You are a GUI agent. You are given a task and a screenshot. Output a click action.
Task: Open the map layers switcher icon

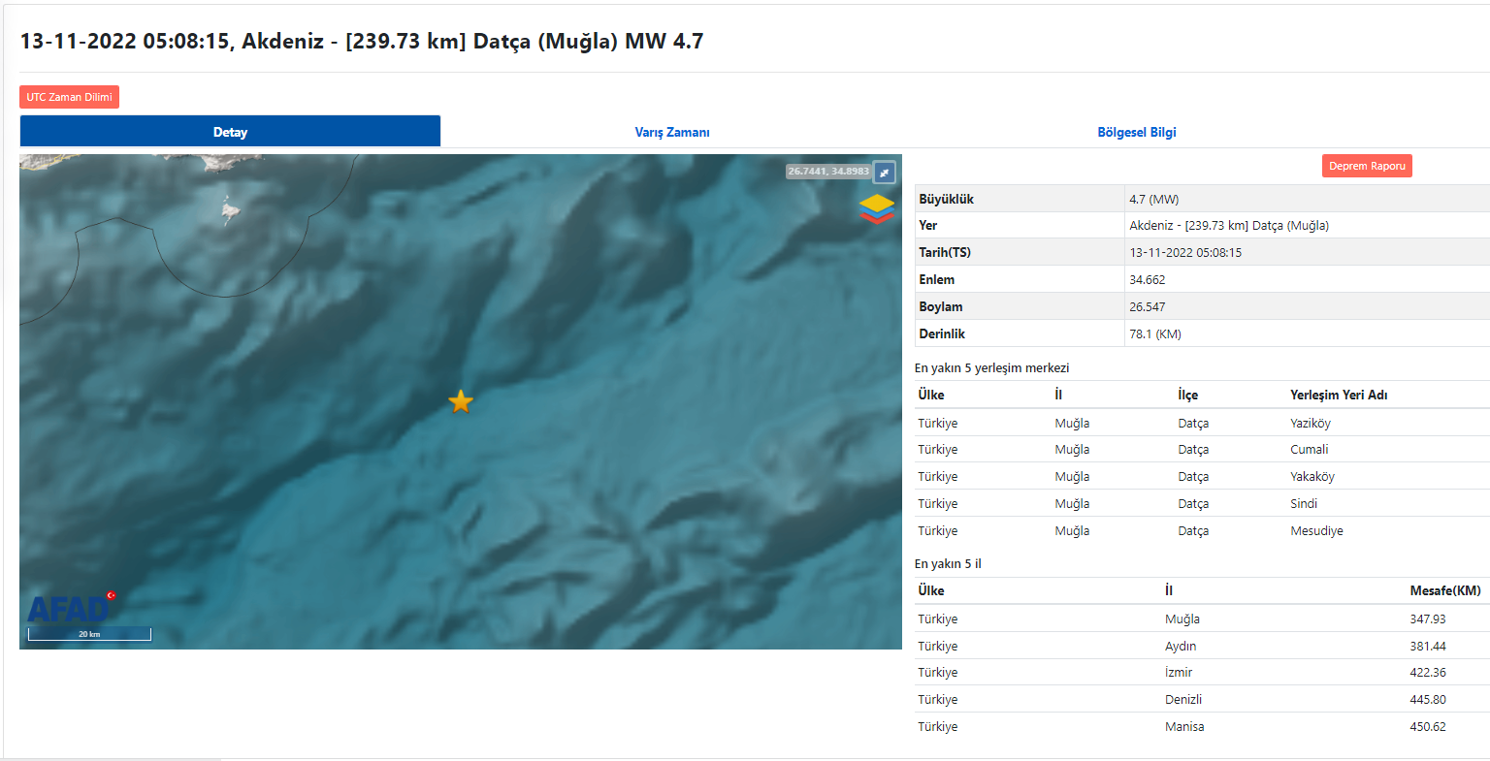point(876,208)
